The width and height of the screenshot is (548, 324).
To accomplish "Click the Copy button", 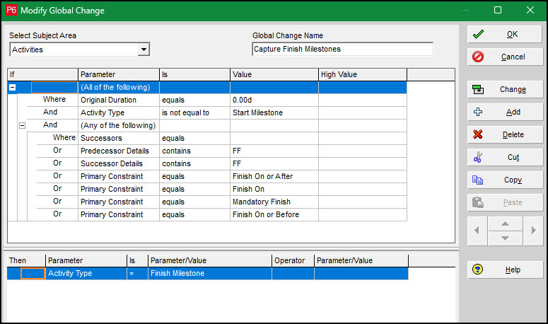I will [505, 180].
